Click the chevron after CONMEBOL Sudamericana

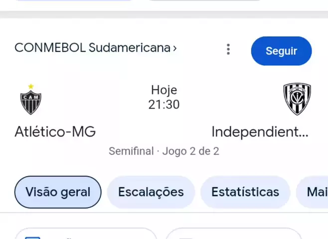pos(174,48)
